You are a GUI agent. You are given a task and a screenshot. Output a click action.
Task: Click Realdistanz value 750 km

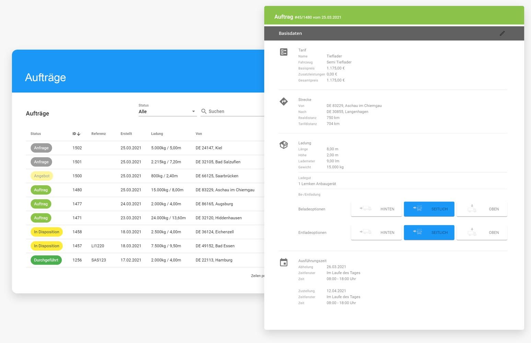coord(333,118)
